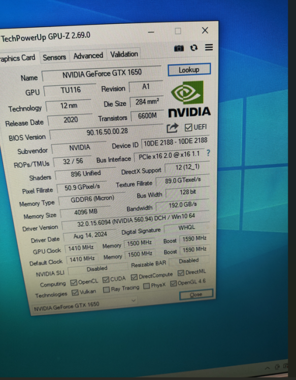The width and height of the screenshot is (296, 380).
Task: Switch to the Advanced tab
Action: coord(88,56)
